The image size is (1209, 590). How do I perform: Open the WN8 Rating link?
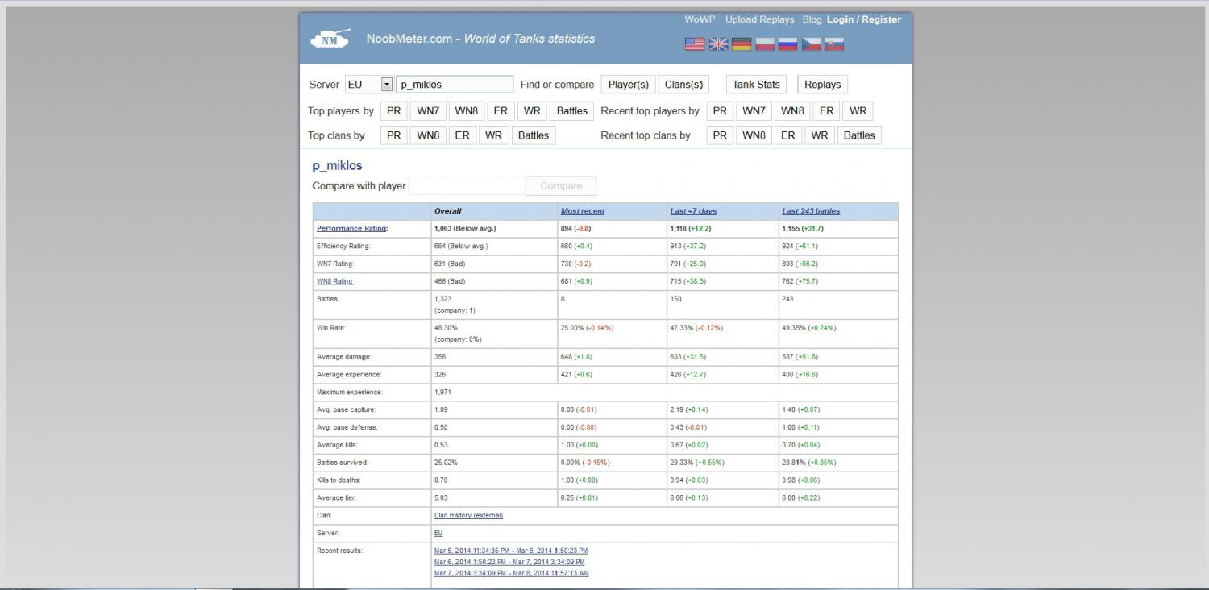334,281
